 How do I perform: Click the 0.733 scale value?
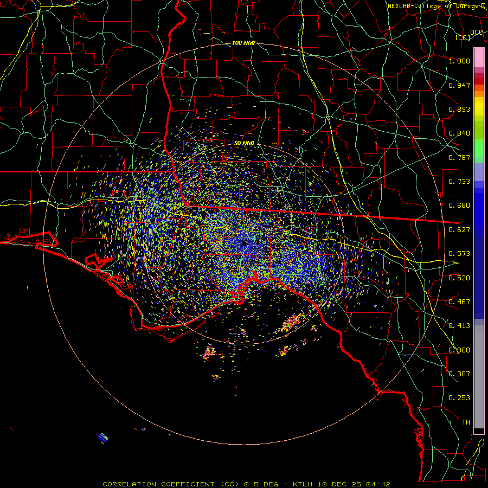coord(459,182)
